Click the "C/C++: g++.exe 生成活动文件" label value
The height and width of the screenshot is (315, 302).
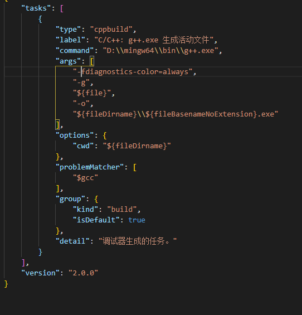154,40
